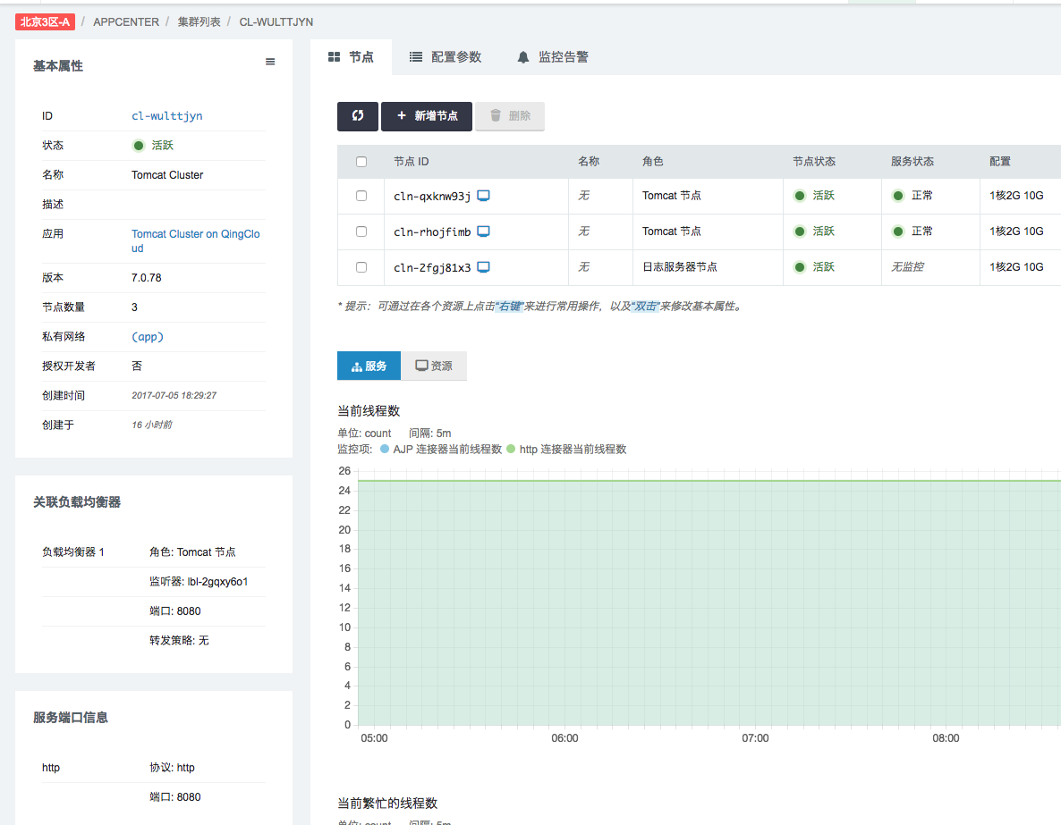The image size is (1061, 825).
Task: Check the select-all nodes checkbox
Action: [x=361, y=162]
